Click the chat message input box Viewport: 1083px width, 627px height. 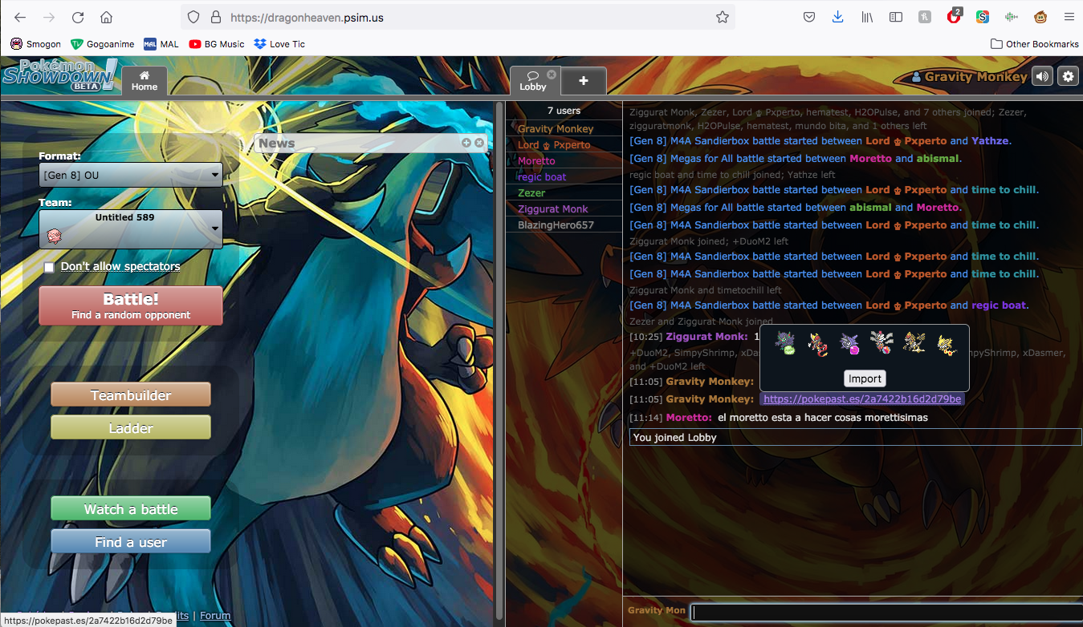pos(886,612)
